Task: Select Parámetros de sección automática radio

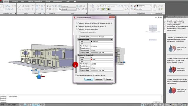Action: [x=77, y=29]
